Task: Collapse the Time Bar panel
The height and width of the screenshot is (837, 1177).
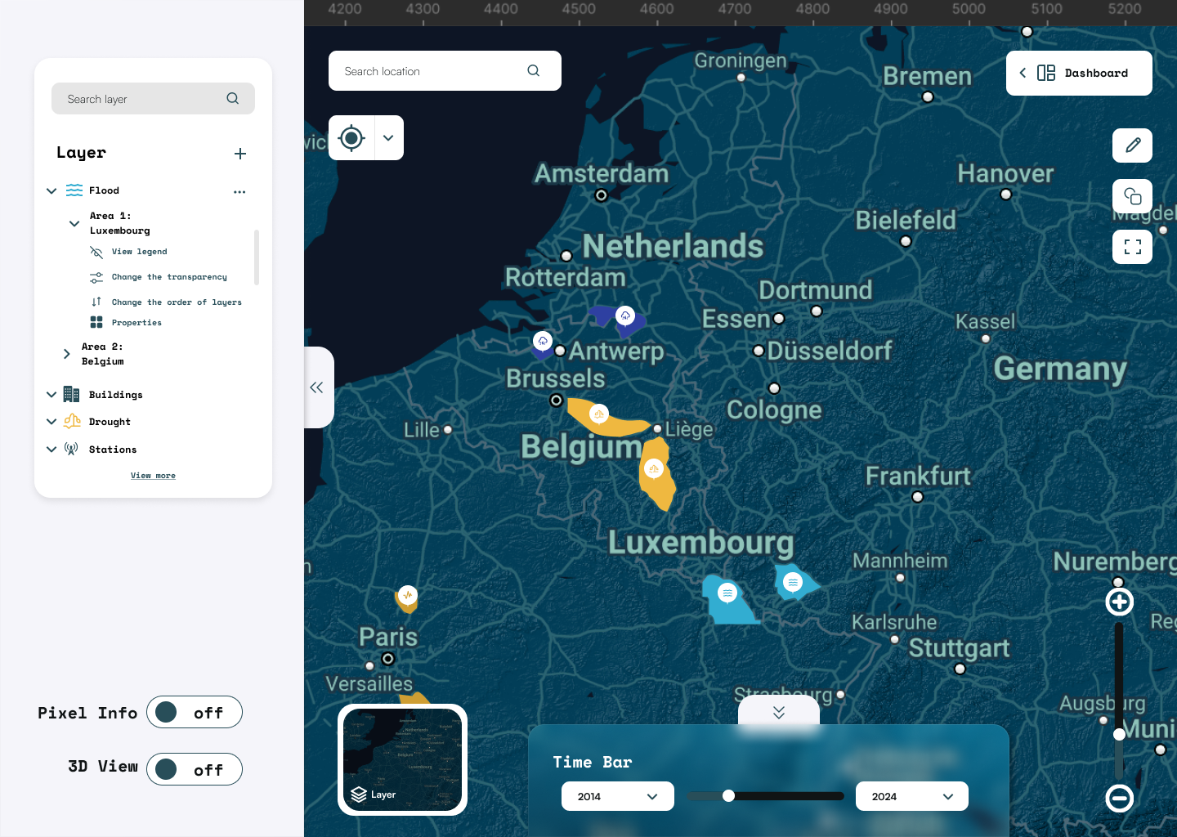Action: tap(779, 712)
